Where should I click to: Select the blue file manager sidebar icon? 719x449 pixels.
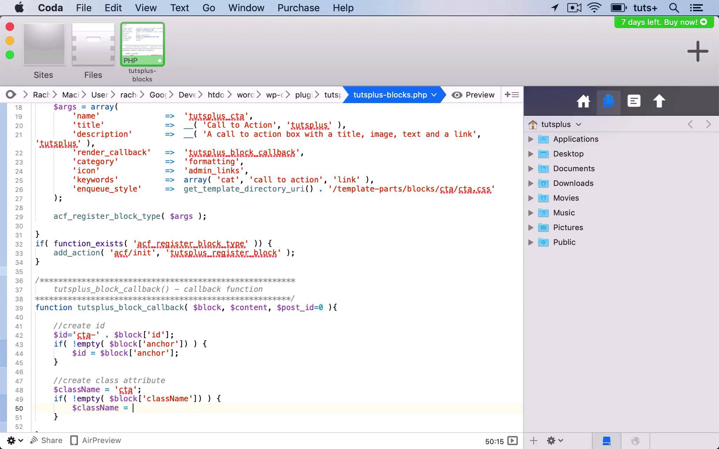click(x=608, y=101)
